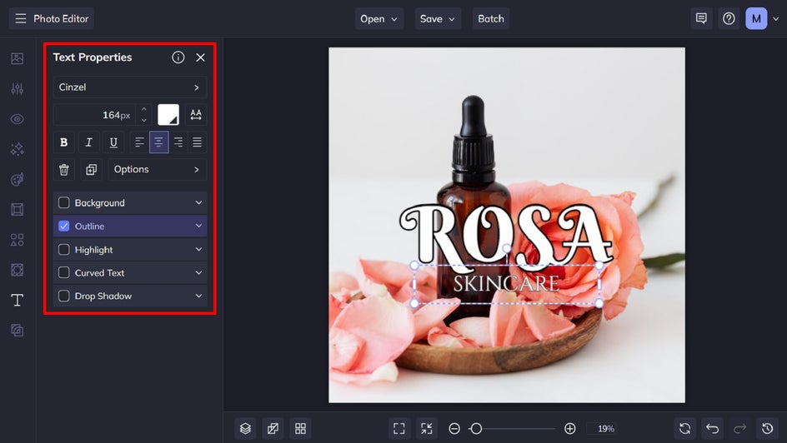
Task: Toggle the compare original image icon
Action: point(273,429)
